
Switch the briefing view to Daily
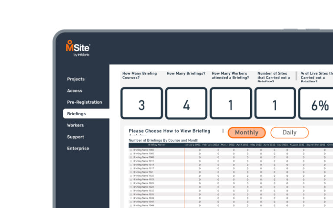[x=289, y=133]
